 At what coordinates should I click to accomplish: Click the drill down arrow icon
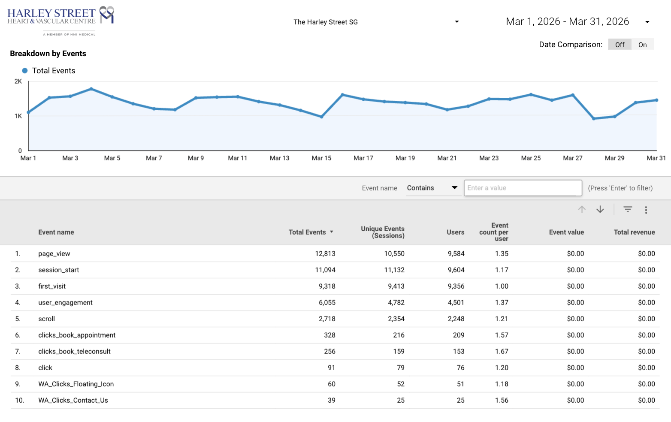[600, 210]
